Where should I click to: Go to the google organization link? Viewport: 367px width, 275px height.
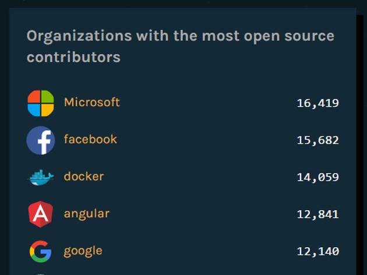[x=83, y=251]
